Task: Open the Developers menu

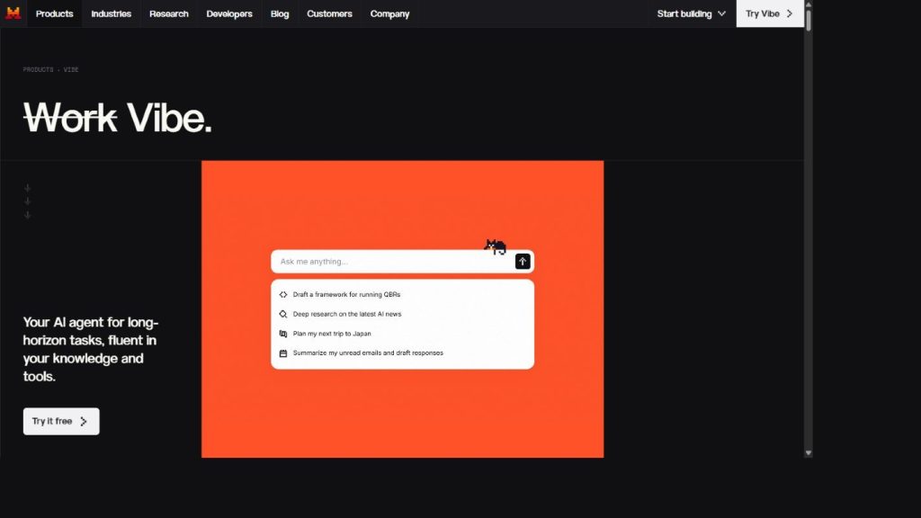Action: 229,13
